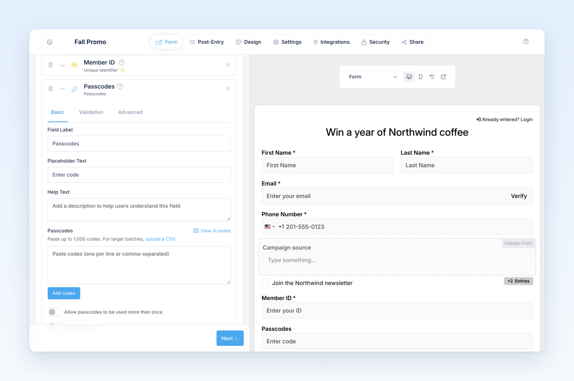Click the upload a CSV link
The height and width of the screenshot is (381, 574).
pos(160,239)
